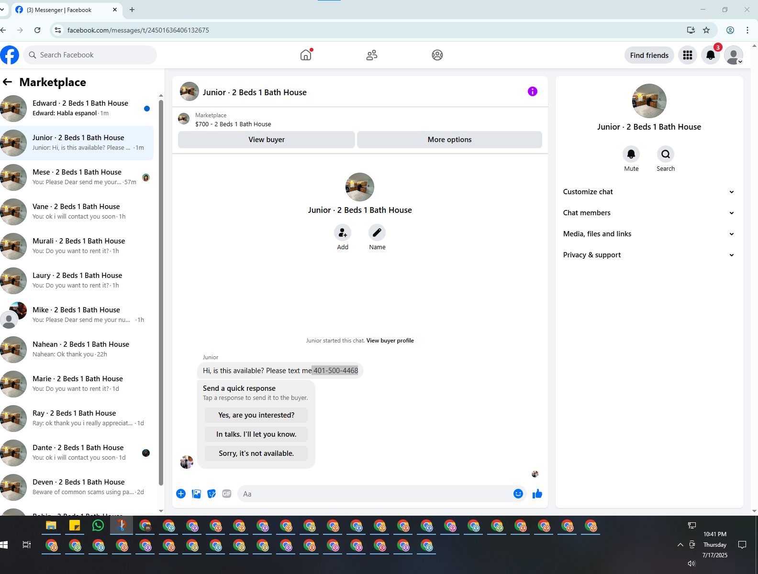Open Junior's chat header avatar
Screen dimensions: 758x574
coord(189,91)
